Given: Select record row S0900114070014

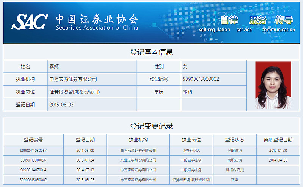Looking at the screenshot, I should click(x=33, y=170).
